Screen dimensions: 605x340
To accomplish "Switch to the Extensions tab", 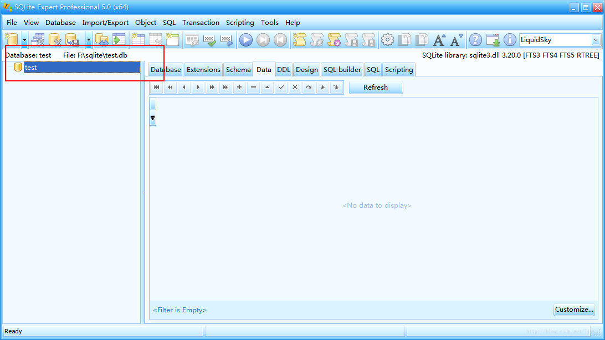I will [x=203, y=70].
